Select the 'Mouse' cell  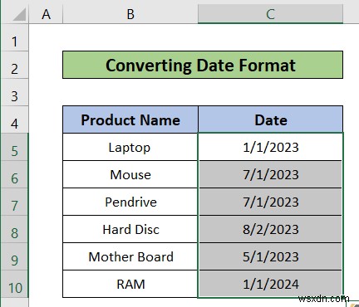point(130,174)
